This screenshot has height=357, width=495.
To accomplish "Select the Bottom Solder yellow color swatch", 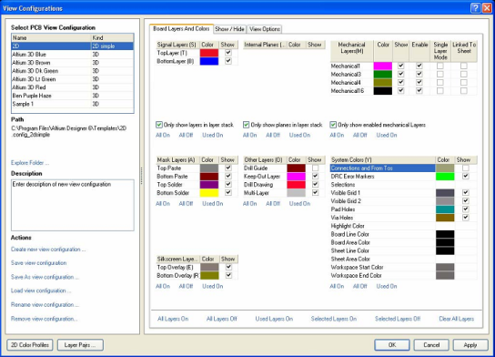I will [x=209, y=193].
